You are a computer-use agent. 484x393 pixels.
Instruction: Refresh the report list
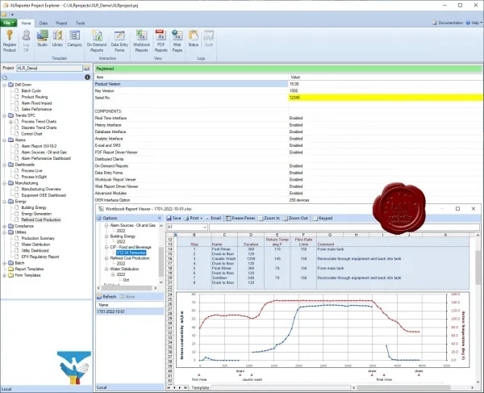click(106, 297)
